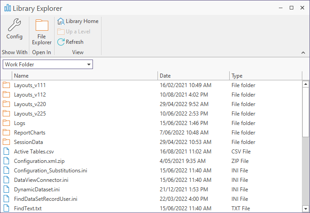Collapse the ribbon with the chevron
The image size is (310, 213).
coord(303,53)
